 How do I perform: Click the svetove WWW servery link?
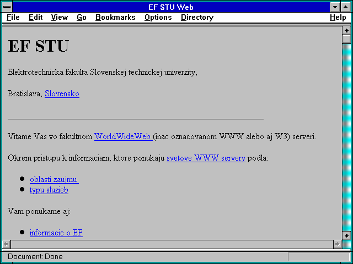206,158
